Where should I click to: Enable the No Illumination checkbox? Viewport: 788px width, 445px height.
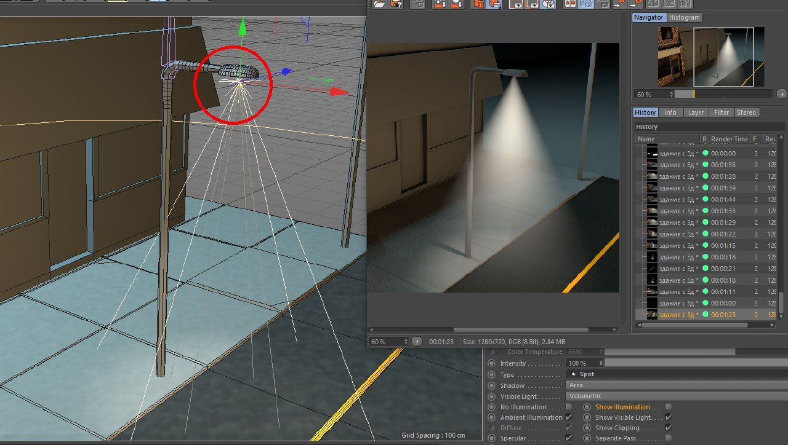point(569,407)
